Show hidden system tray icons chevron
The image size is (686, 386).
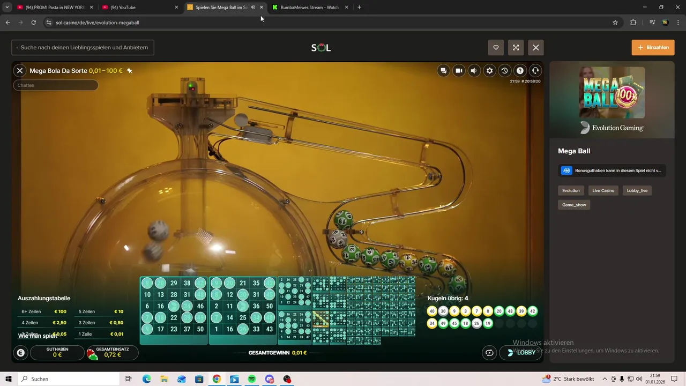point(605,379)
